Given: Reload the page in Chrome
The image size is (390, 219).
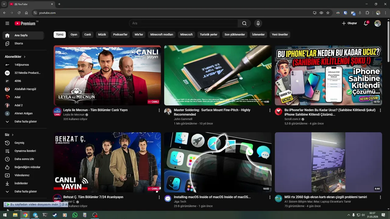Looking at the screenshot, I should (x=19, y=13).
